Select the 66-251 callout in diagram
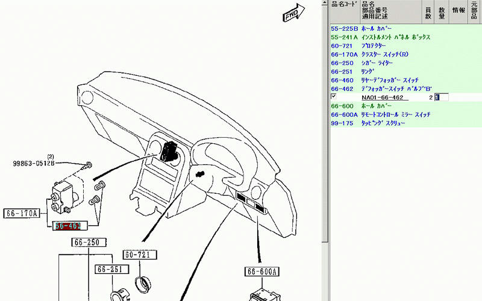 [x=109, y=270]
